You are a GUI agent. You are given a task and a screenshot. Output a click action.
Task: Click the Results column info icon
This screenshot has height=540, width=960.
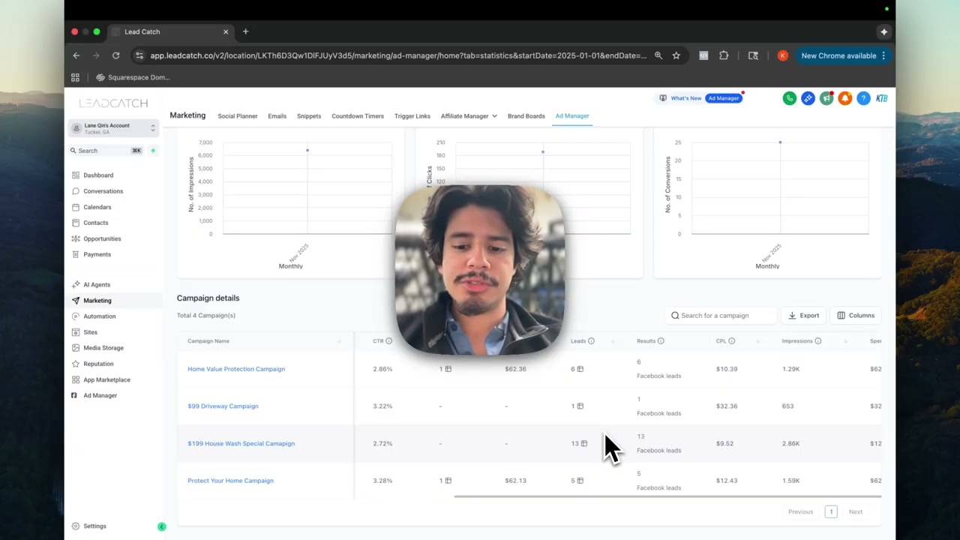pos(661,341)
